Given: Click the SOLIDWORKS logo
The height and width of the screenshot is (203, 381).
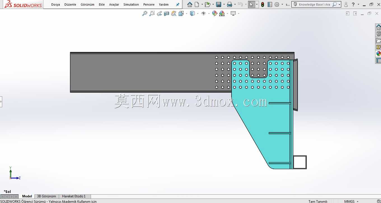Looking at the screenshot, I should tap(23, 4).
